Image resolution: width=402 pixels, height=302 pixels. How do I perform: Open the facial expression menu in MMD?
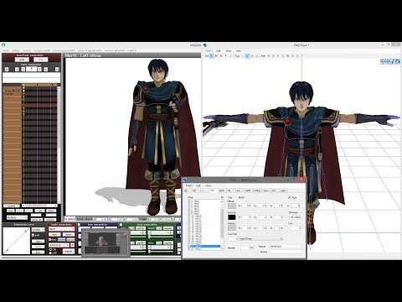[64, 50]
